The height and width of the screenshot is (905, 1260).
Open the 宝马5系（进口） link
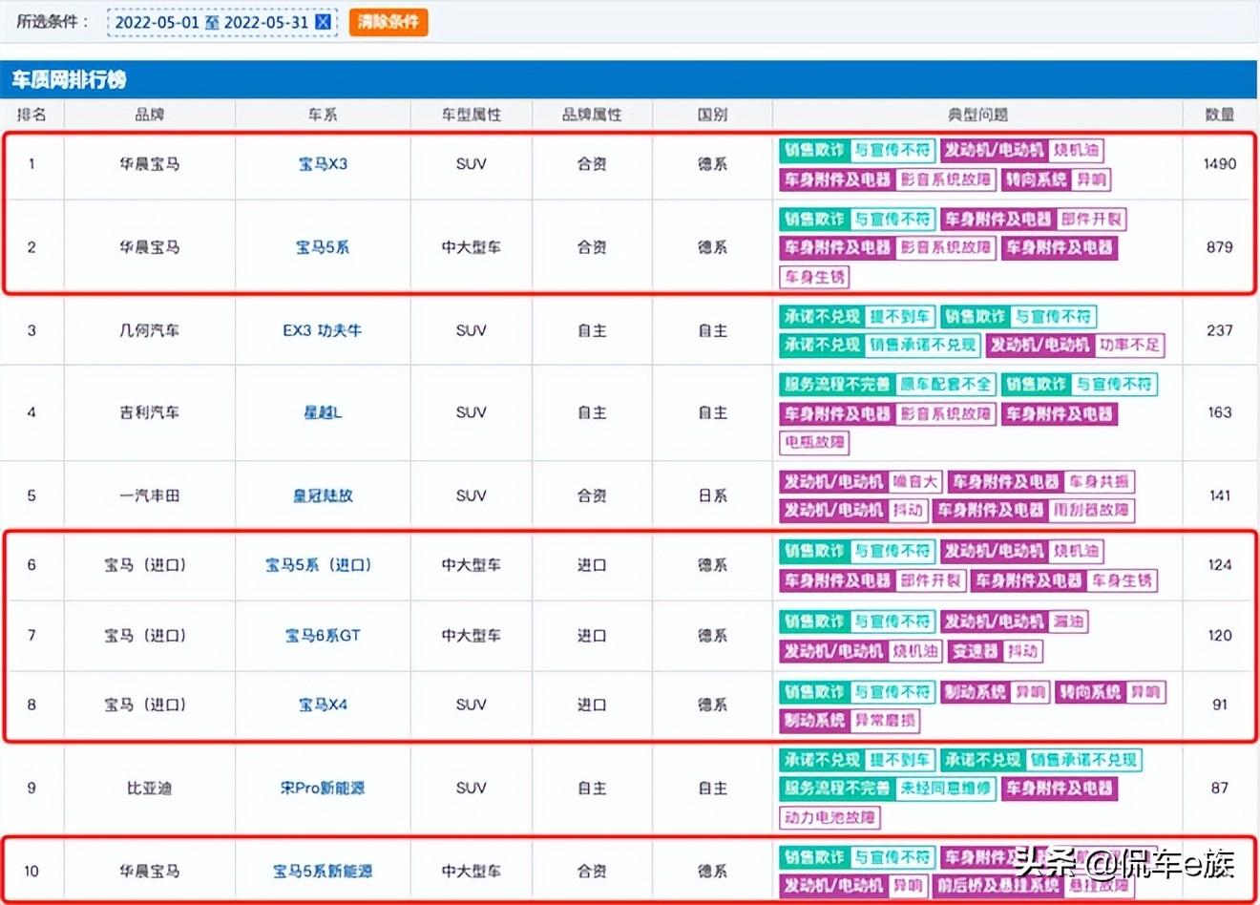(x=319, y=565)
